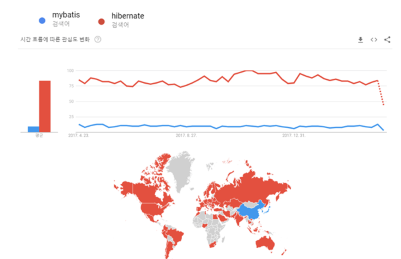The width and height of the screenshot is (401, 259).
Task: Open the embed code icon
Action: 374,40
